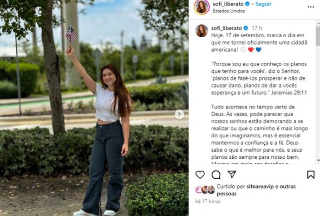320x216 pixels.
Task: Open sofi_liberato profile picture in header
Action: 202,7
